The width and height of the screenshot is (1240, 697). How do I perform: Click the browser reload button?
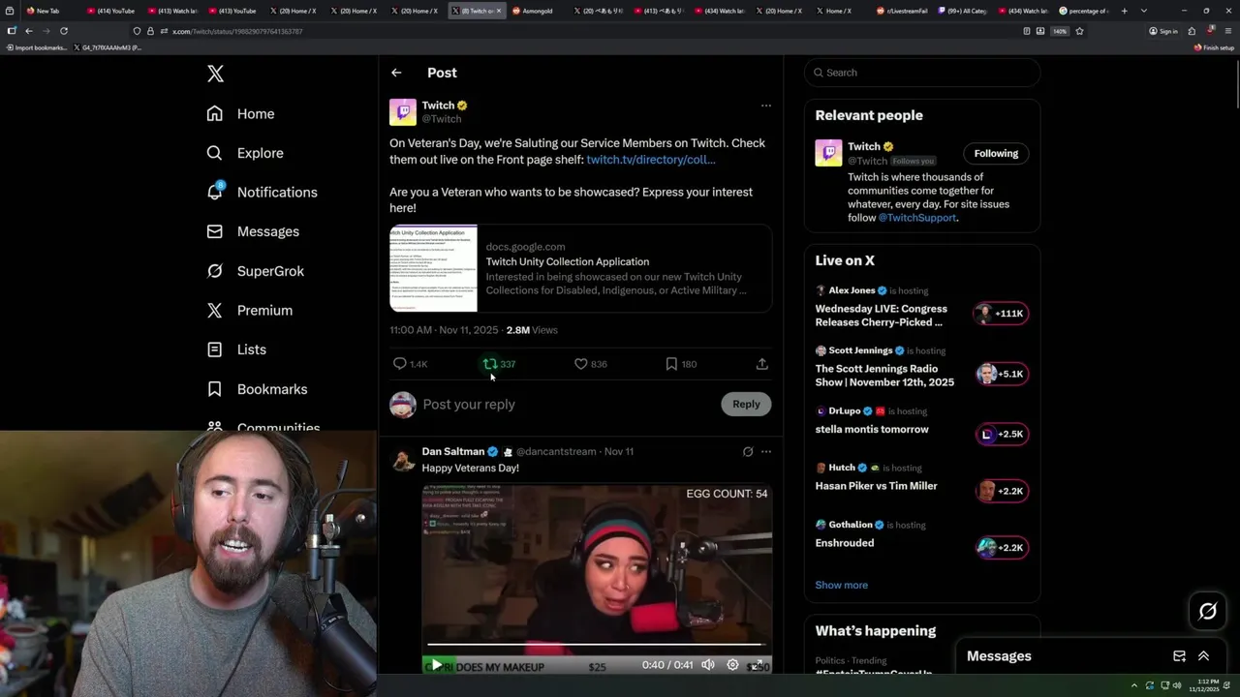pyautogui.click(x=64, y=31)
